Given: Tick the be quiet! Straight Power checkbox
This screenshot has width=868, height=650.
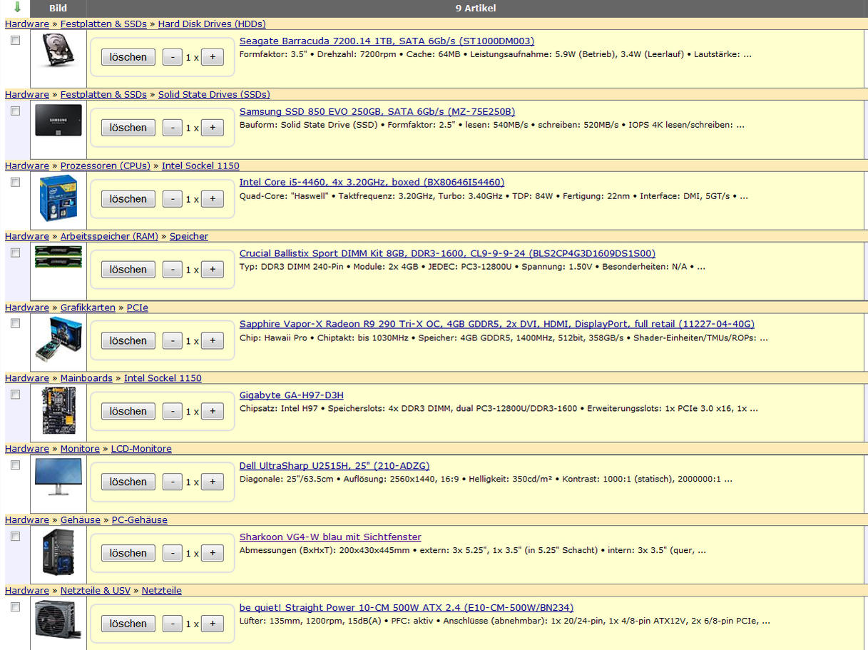Looking at the screenshot, I should click(16, 607).
